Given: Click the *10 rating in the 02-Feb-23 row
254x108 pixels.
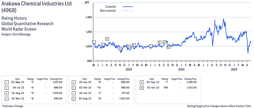Looking at the screenshot, I should click(98, 88).
